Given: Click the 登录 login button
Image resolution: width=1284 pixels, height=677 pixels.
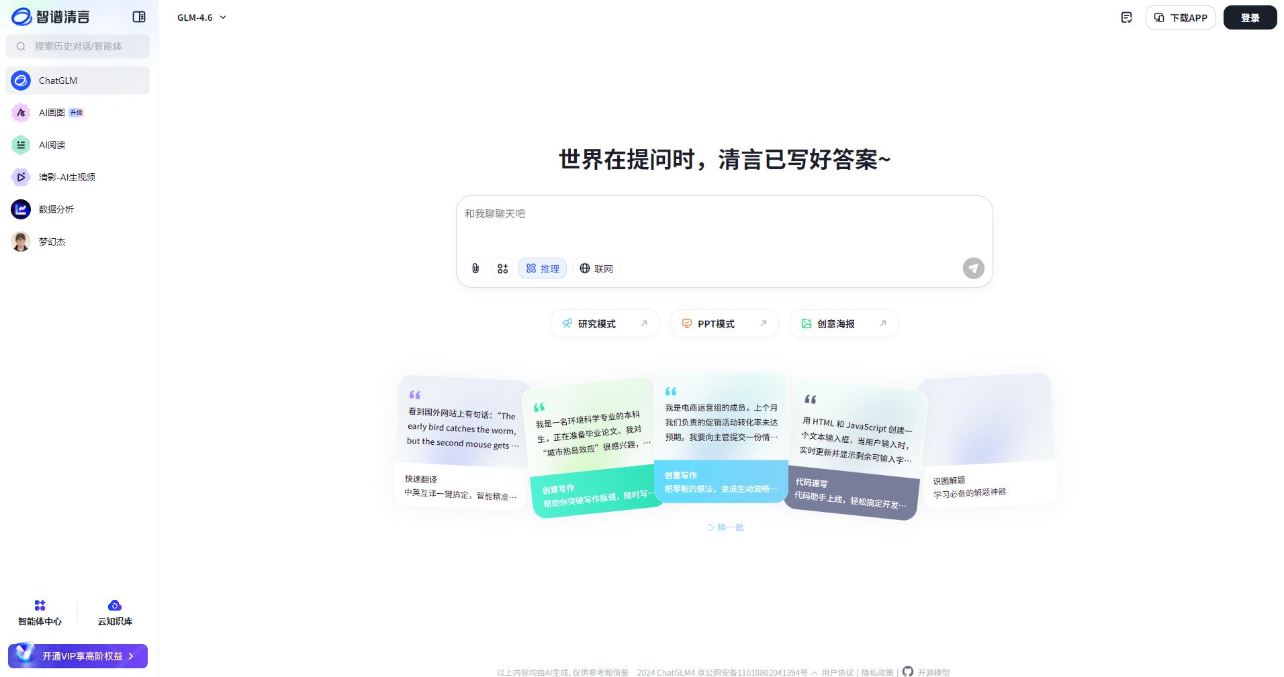Looking at the screenshot, I should [x=1250, y=17].
